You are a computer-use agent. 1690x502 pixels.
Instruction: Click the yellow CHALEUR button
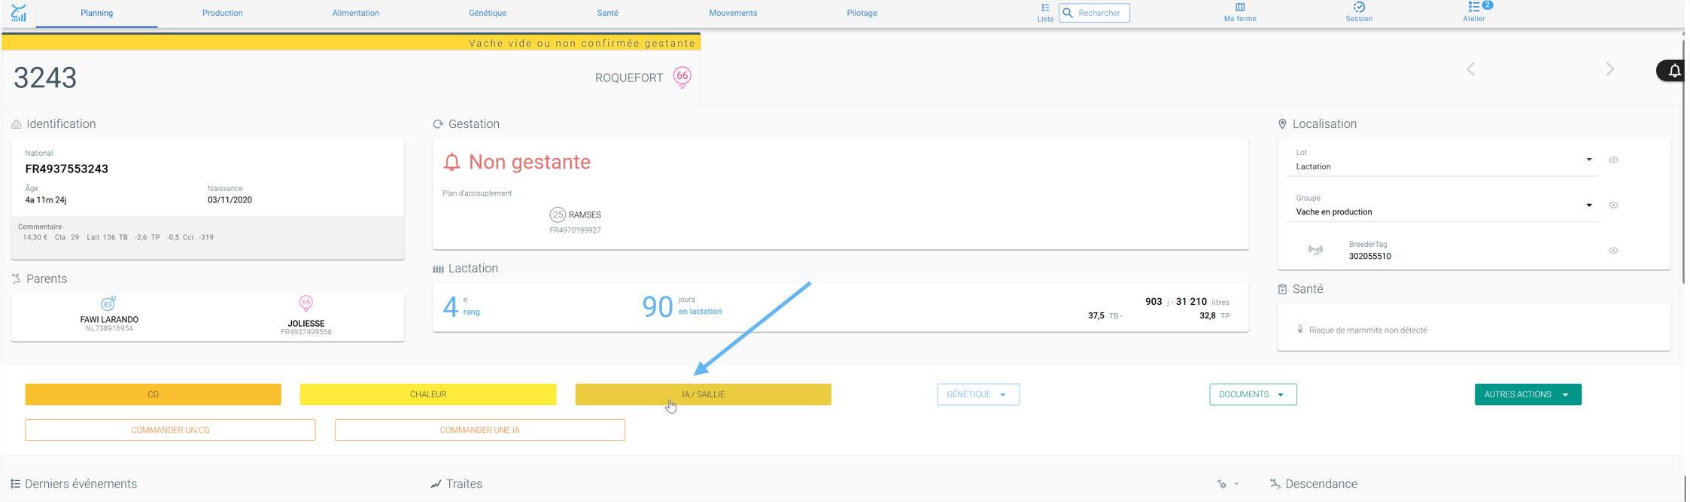pos(428,394)
